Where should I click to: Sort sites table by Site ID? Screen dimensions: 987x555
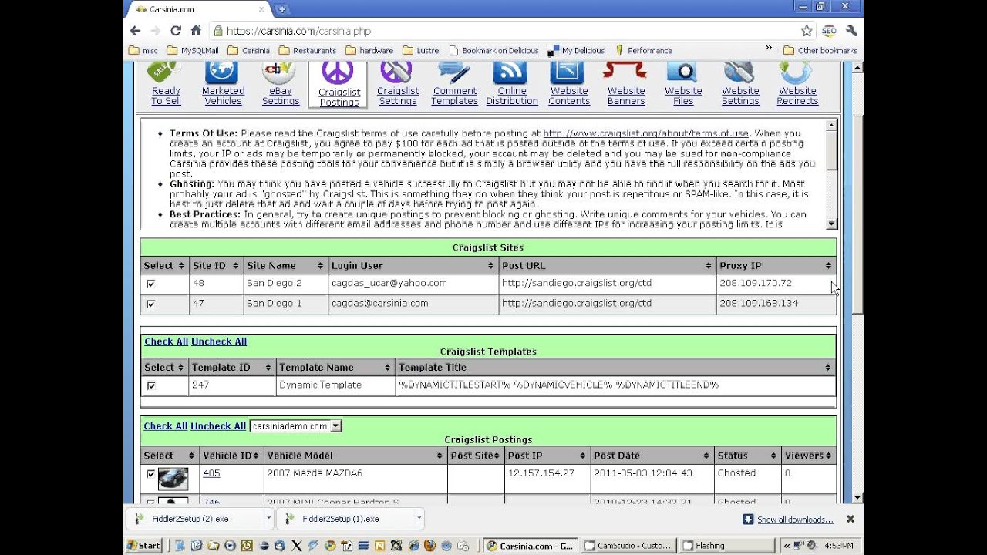(x=215, y=265)
